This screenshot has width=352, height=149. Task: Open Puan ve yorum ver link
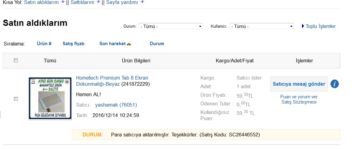point(299,97)
